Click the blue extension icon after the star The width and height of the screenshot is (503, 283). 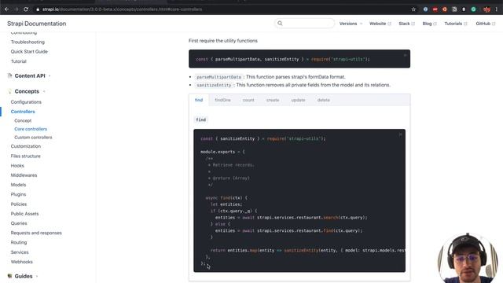[x=425, y=9]
